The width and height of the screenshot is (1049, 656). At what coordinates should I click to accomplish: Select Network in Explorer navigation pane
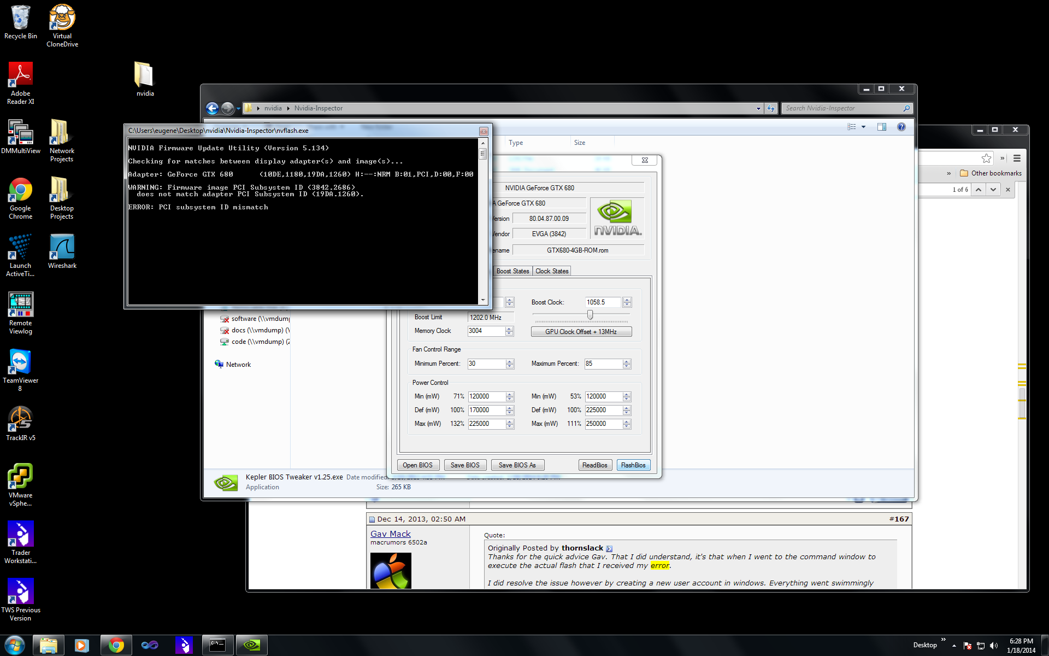pyautogui.click(x=233, y=365)
